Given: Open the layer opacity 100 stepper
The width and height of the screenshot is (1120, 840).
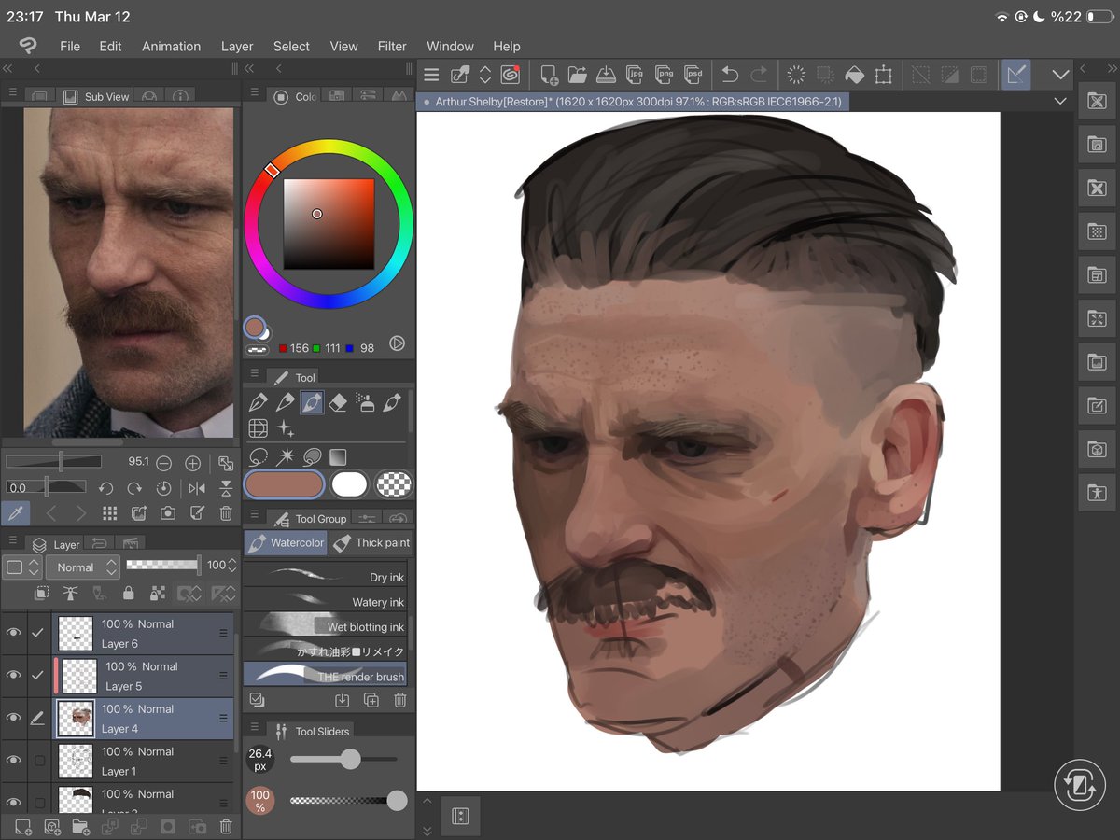Looking at the screenshot, I should click(x=232, y=566).
